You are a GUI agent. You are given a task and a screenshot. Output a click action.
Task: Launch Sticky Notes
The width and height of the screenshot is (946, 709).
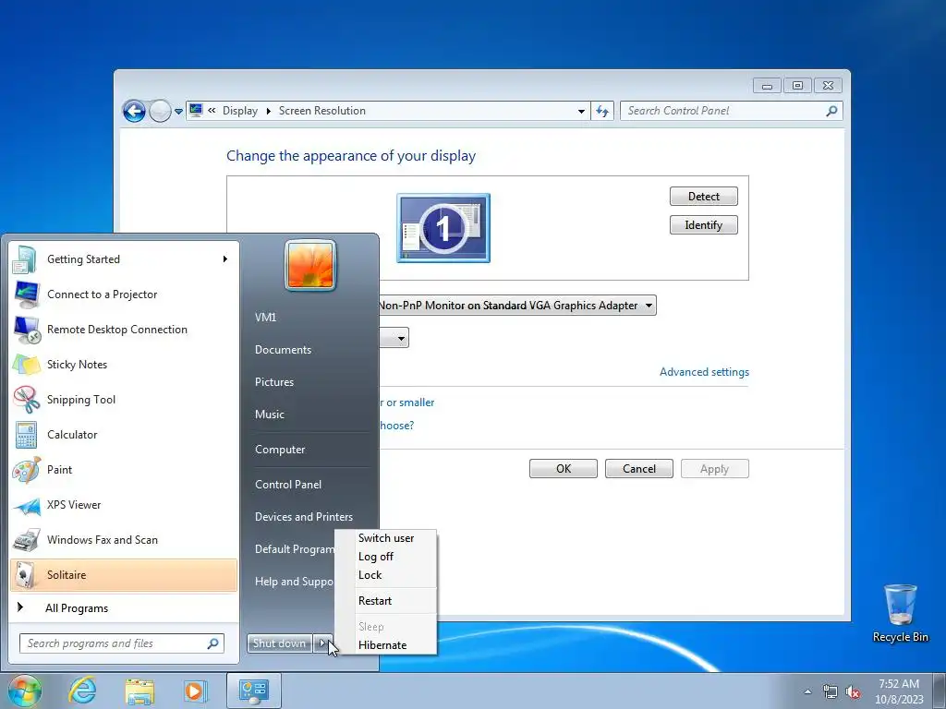coord(123,364)
